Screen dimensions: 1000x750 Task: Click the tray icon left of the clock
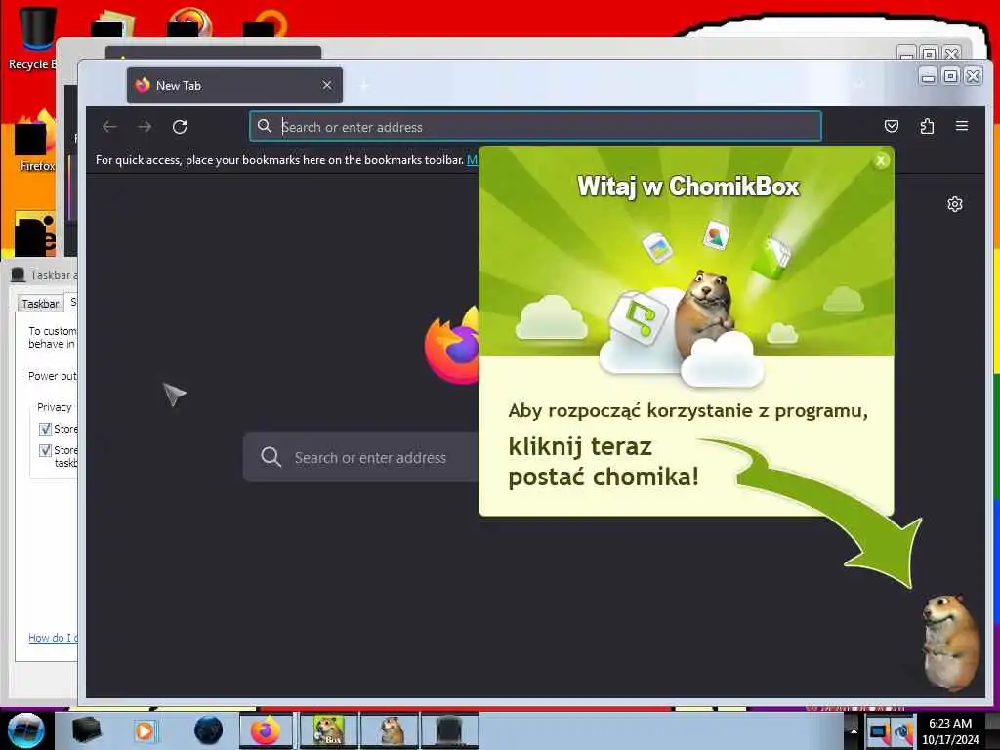click(x=903, y=731)
